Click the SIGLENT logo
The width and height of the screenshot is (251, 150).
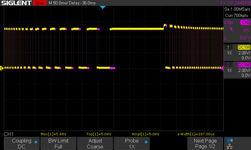pyautogui.click(x=16, y=3)
